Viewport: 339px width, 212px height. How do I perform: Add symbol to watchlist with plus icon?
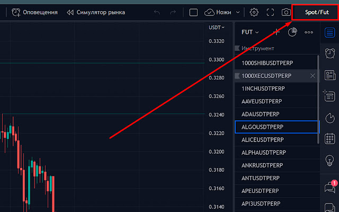276,32
